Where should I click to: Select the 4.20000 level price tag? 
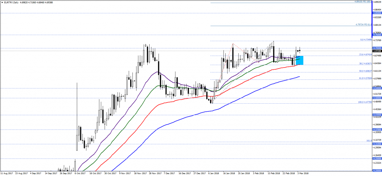click(377, 171)
